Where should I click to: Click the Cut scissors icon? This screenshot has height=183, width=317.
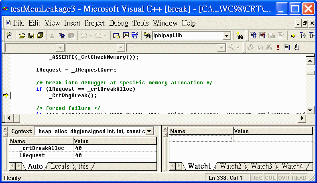[x=52, y=36]
